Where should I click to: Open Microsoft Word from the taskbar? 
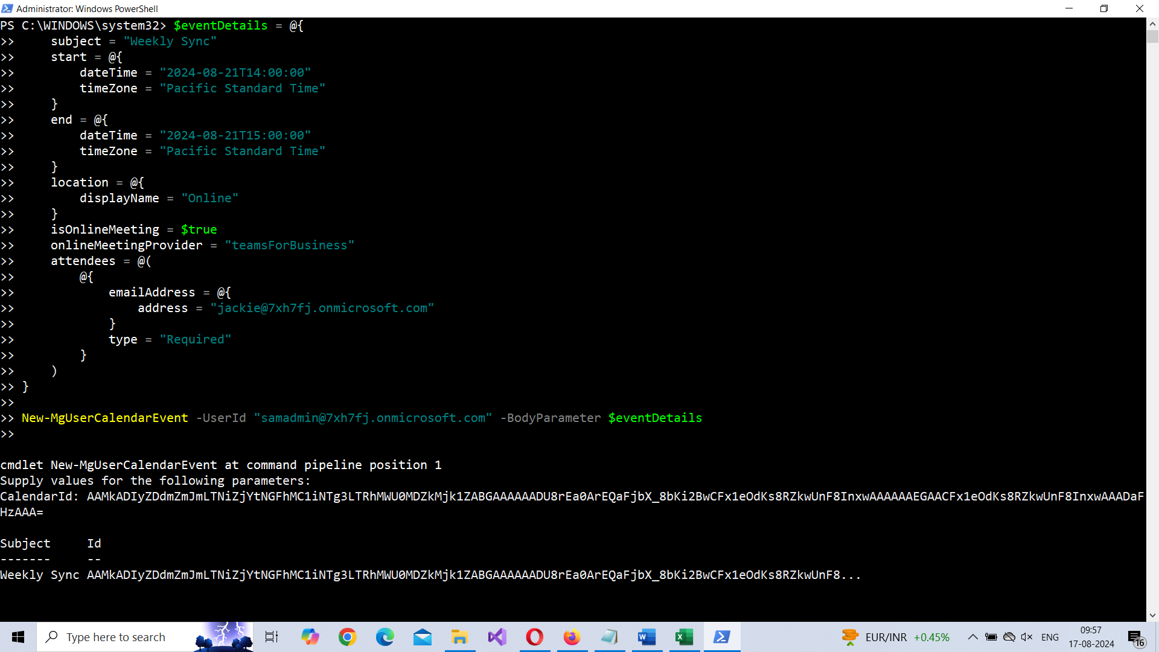(647, 637)
